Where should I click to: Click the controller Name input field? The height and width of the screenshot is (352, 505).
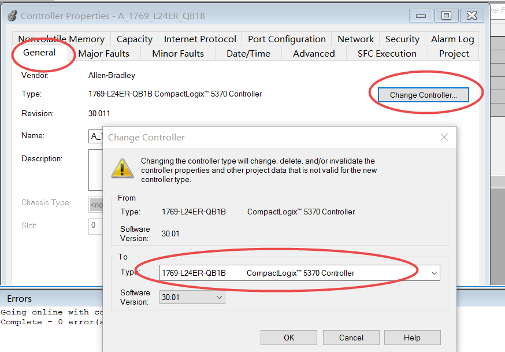pyautogui.click(x=96, y=136)
